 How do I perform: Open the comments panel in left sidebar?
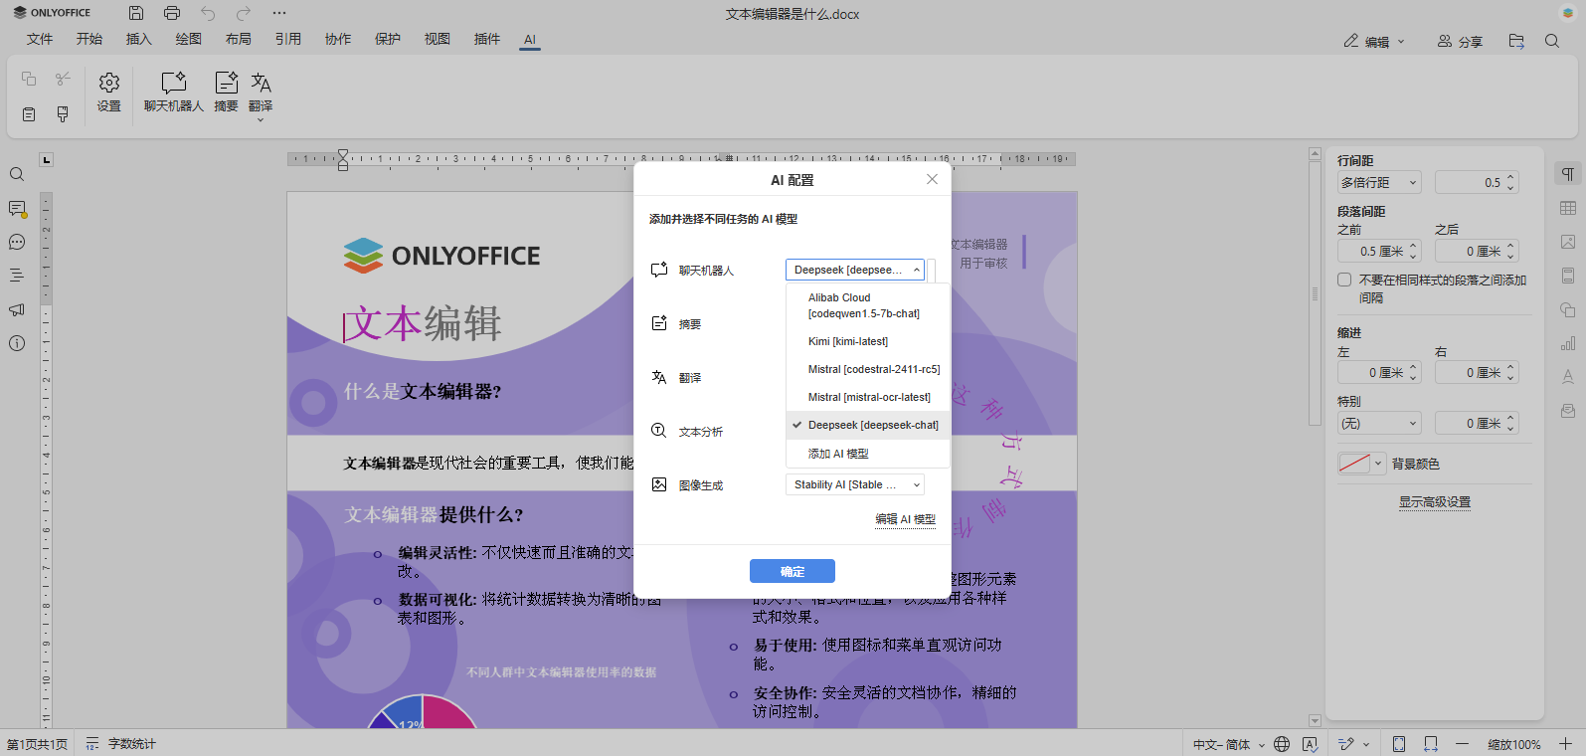pyautogui.click(x=17, y=209)
